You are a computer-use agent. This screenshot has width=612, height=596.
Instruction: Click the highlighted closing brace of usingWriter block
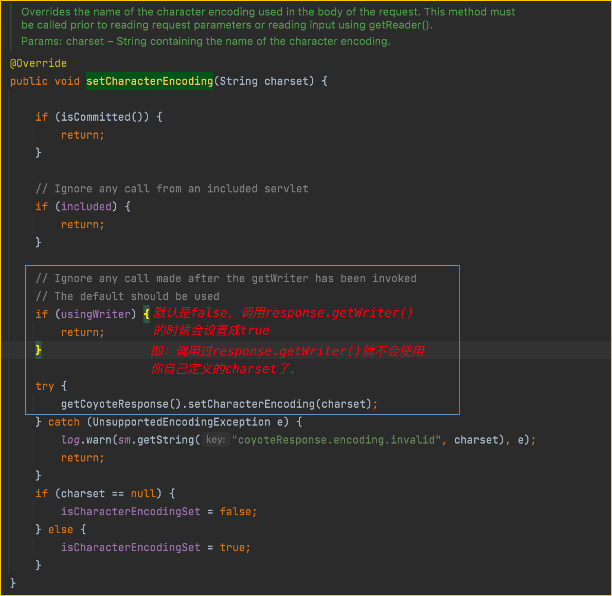(38, 350)
